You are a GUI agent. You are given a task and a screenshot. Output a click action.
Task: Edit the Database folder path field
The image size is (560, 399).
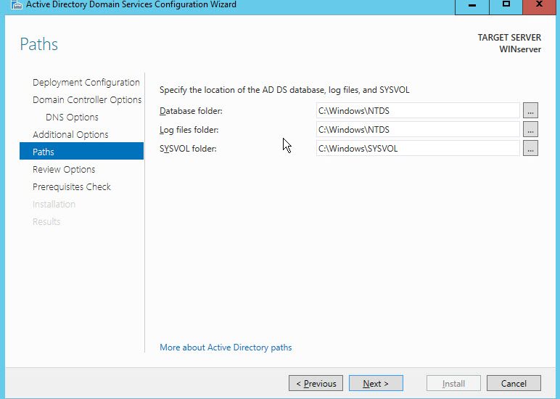click(x=418, y=111)
